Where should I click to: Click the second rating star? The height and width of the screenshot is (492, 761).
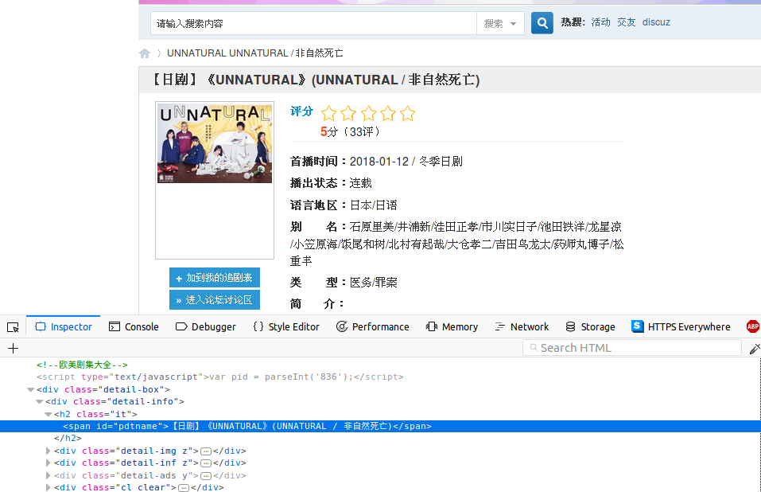point(348,114)
